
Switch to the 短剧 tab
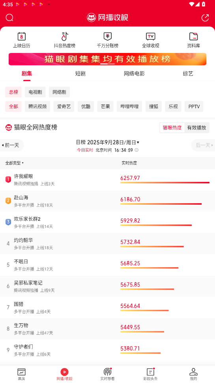point(80,74)
